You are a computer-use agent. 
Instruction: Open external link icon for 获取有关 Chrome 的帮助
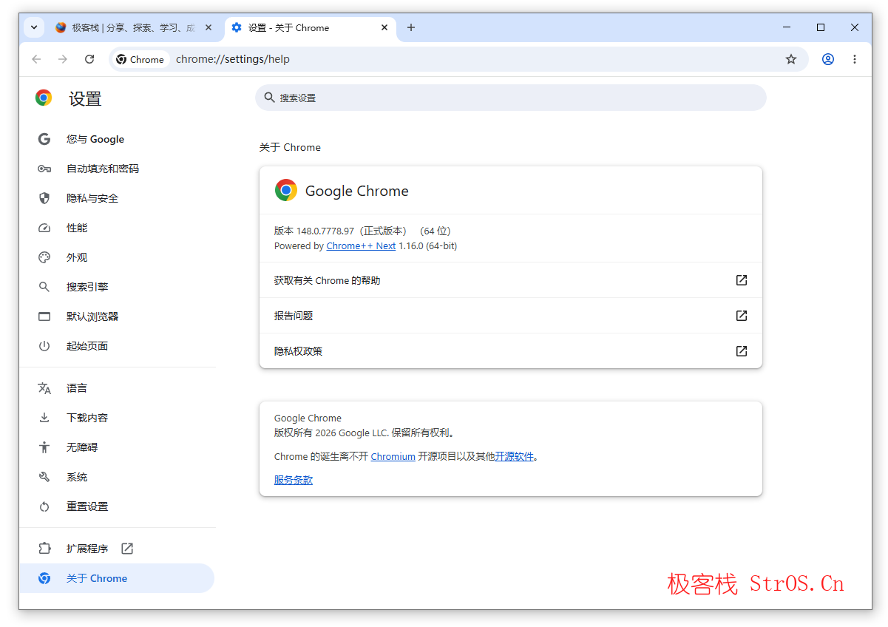(x=742, y=280)
